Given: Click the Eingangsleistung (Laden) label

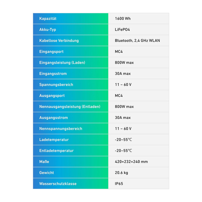Looking at the screenshot, I should 62,63.
